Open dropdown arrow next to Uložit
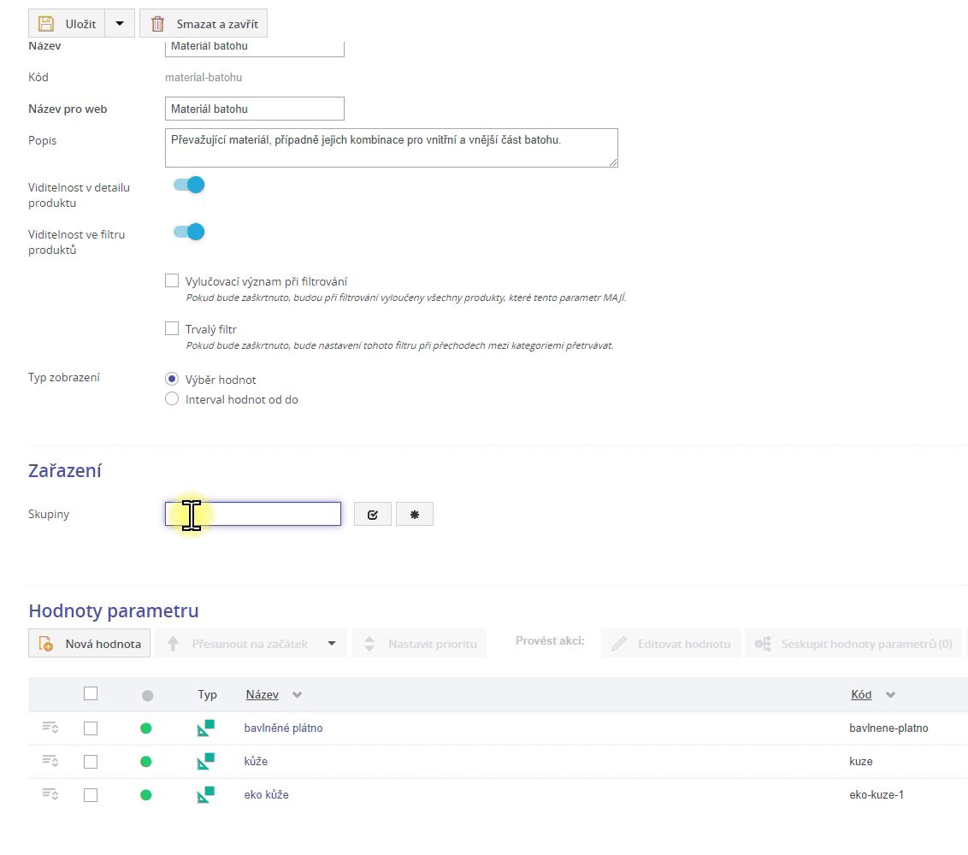The image size is (968, 855). pyautogui.click(x=120, y=24)
